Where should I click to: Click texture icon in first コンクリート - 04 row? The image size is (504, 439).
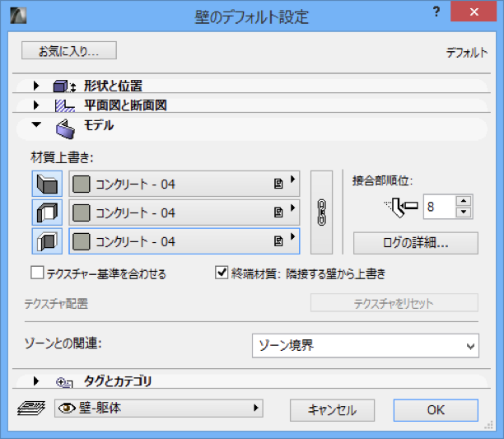pos(278,184)
